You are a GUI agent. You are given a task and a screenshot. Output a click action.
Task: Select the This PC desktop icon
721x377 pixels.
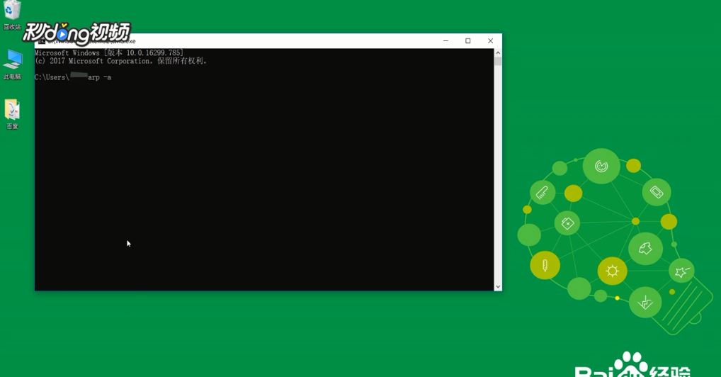coord(13,64)
